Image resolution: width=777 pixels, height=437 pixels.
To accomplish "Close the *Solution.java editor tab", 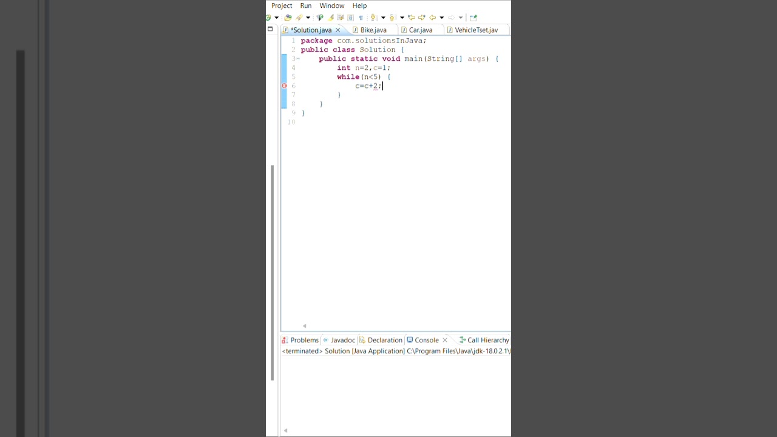I will pyautogui.click(x=338, y=30).
